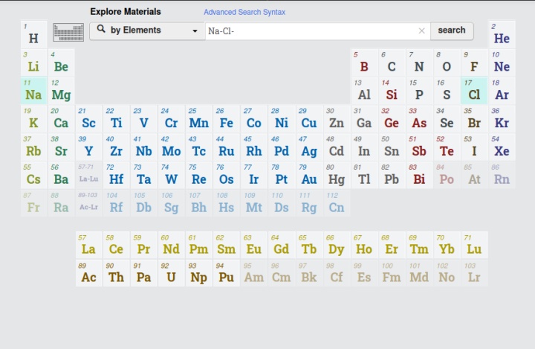Choose Gadolinium (Gd) element
Image resolution: width=535 pixels, height=349 pixels.
pos(282,245)
